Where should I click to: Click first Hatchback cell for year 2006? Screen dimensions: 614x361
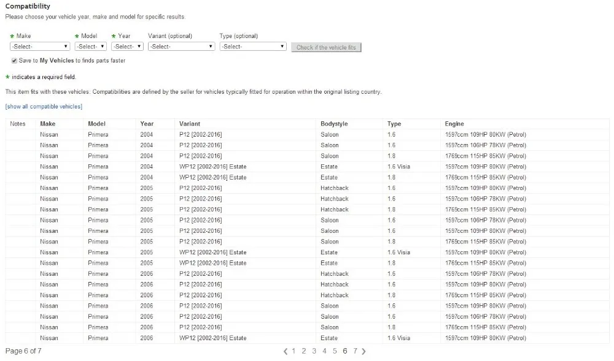(335, 274)
